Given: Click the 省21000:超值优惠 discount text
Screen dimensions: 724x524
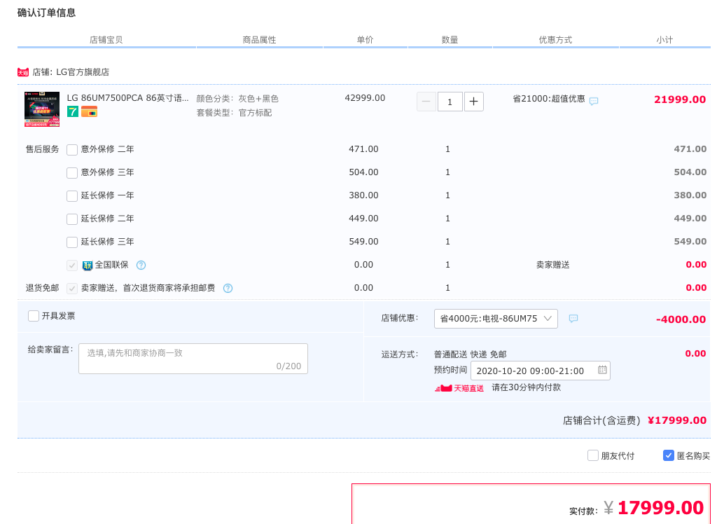Looking at the screenshot, I should pos(548,99).
